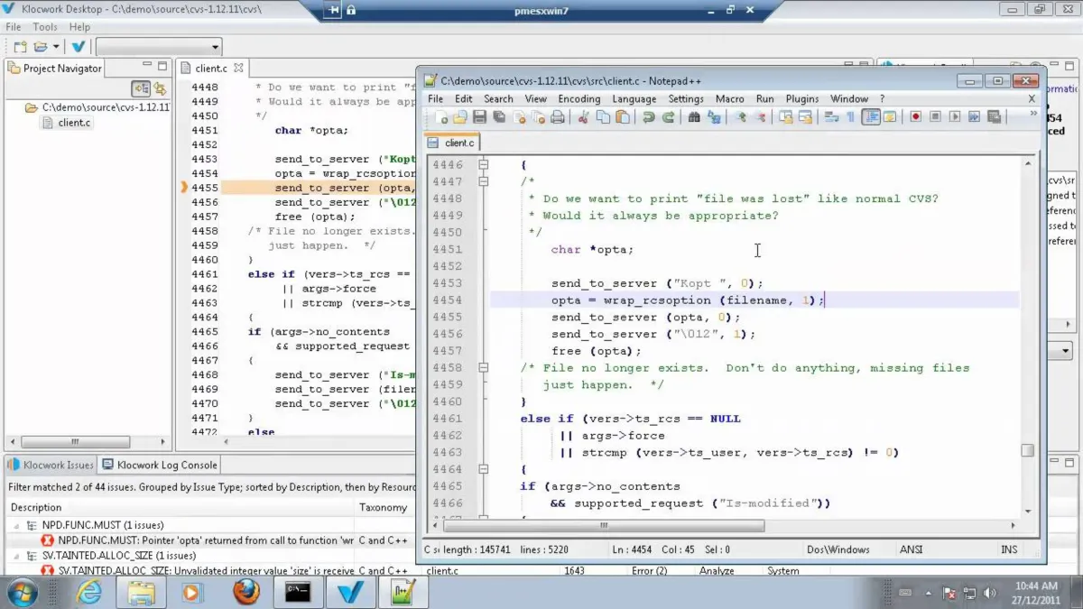The image size is (1083, 609).
Task: Click the Save icon in Notepad++ toolbar
Action: [479, 117]
